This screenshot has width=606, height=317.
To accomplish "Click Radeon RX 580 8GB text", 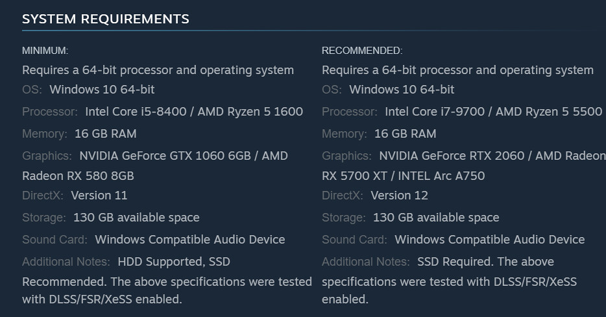I will 78,176.
